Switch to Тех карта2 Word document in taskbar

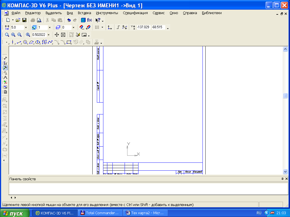pos(145,213)
